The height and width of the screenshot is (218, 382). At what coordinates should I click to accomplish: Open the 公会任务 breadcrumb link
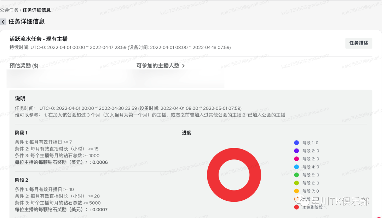pyautogui.click(x=9, y=10)
